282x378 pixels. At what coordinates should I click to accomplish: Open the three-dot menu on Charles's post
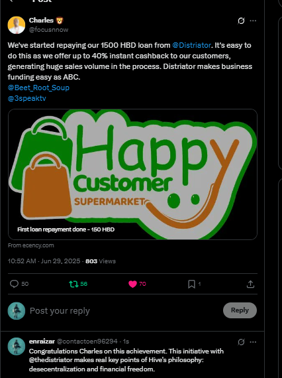(x=253, y=21)
